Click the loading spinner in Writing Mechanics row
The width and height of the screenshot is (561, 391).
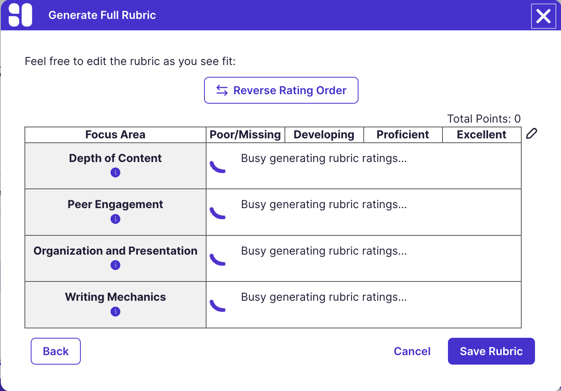tap(217, 305)
